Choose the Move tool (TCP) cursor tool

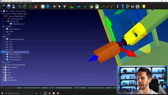[65, 7]
